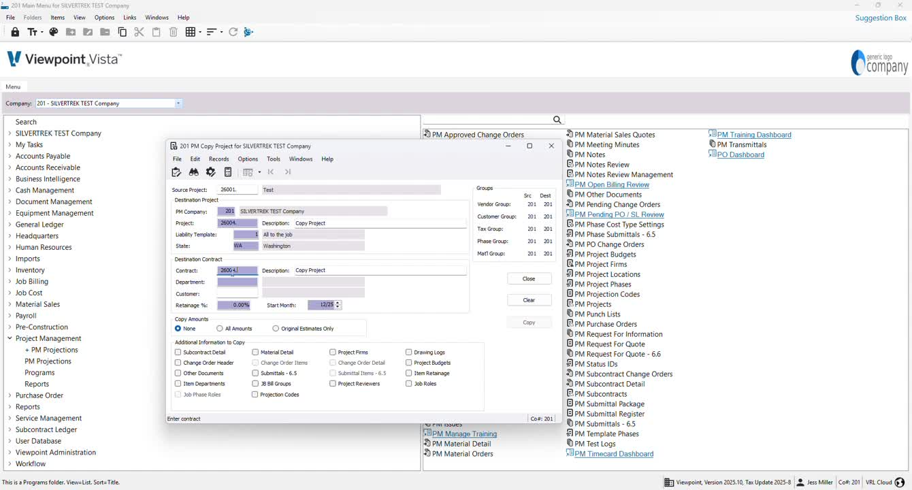Screen dimensions: 912x490
Task: Expand the Purchase Order tree node
Action: pos(10,395)
